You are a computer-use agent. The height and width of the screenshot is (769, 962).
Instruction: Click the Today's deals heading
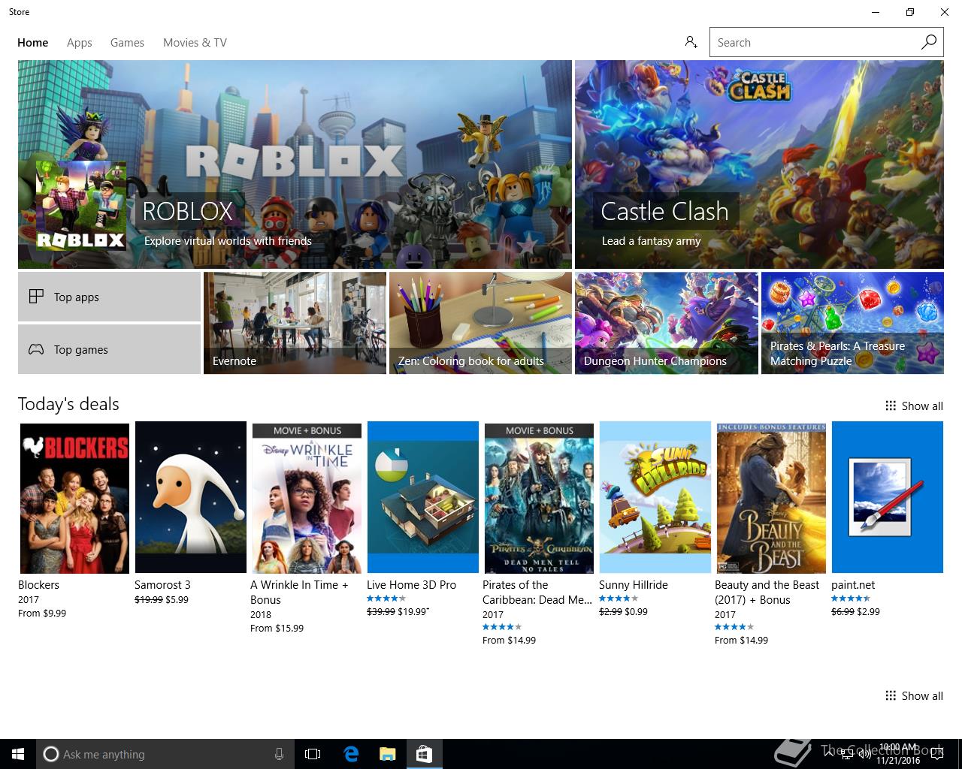[68, 404]
